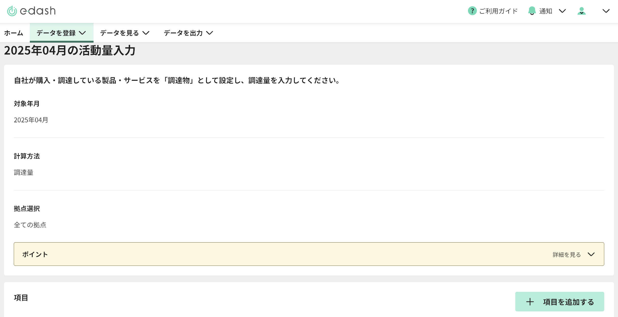Select the 調達量 calculation method value

coord(23,173)
